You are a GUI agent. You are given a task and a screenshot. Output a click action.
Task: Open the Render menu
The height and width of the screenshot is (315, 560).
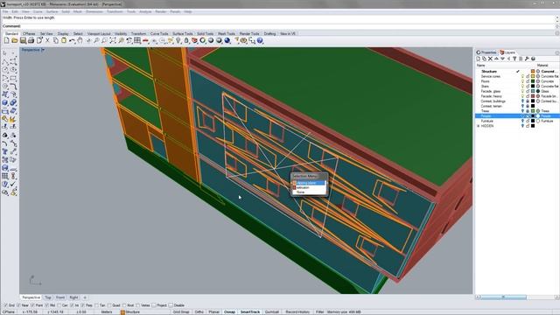(x=161, y=11)
